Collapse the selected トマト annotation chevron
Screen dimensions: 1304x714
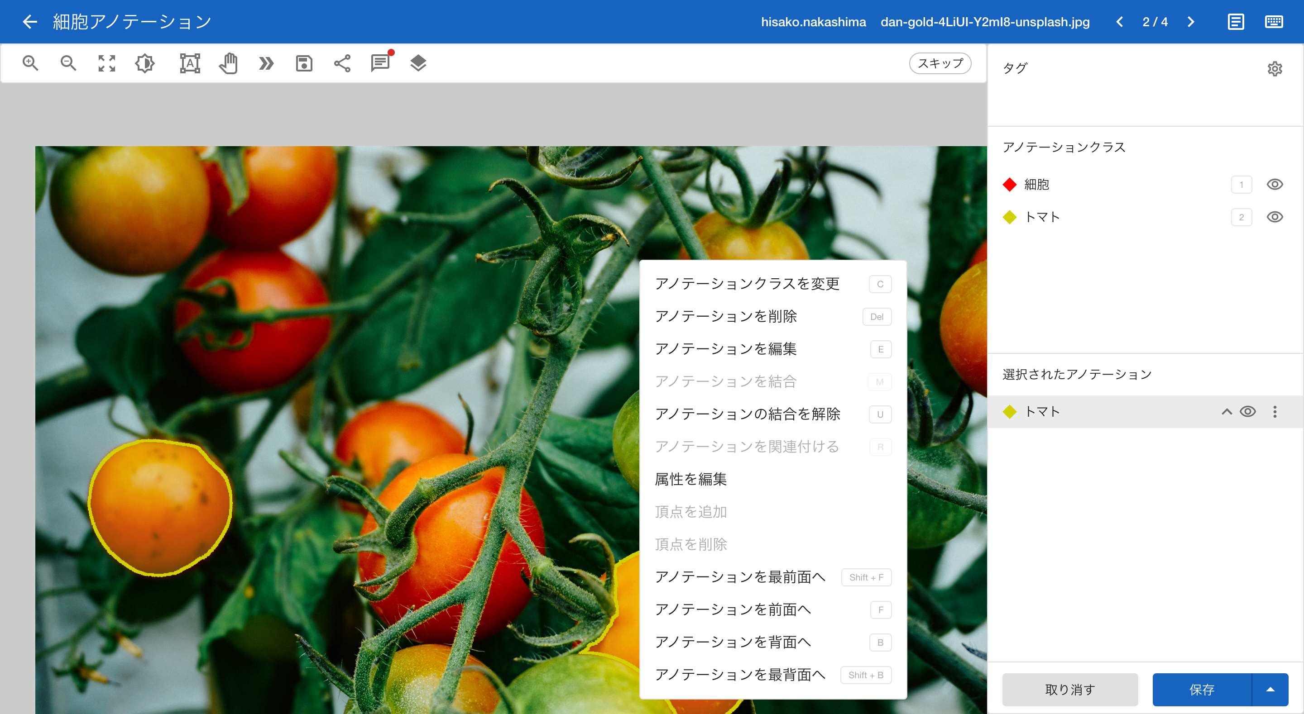1226,411
